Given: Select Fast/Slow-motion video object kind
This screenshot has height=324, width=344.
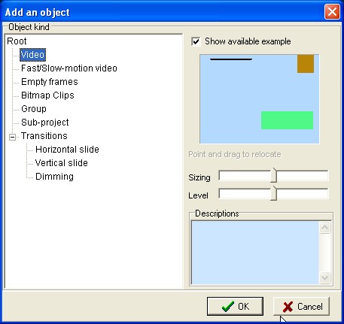Looking at the screenshot, I should 69,68.
